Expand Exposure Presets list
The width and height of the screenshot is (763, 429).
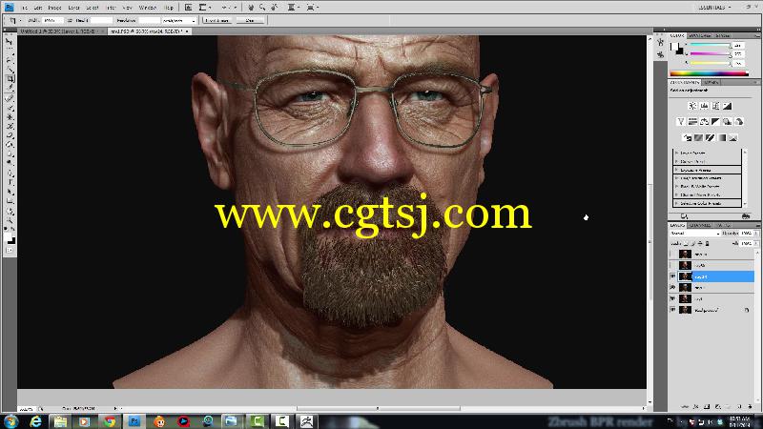pos(676,171)
